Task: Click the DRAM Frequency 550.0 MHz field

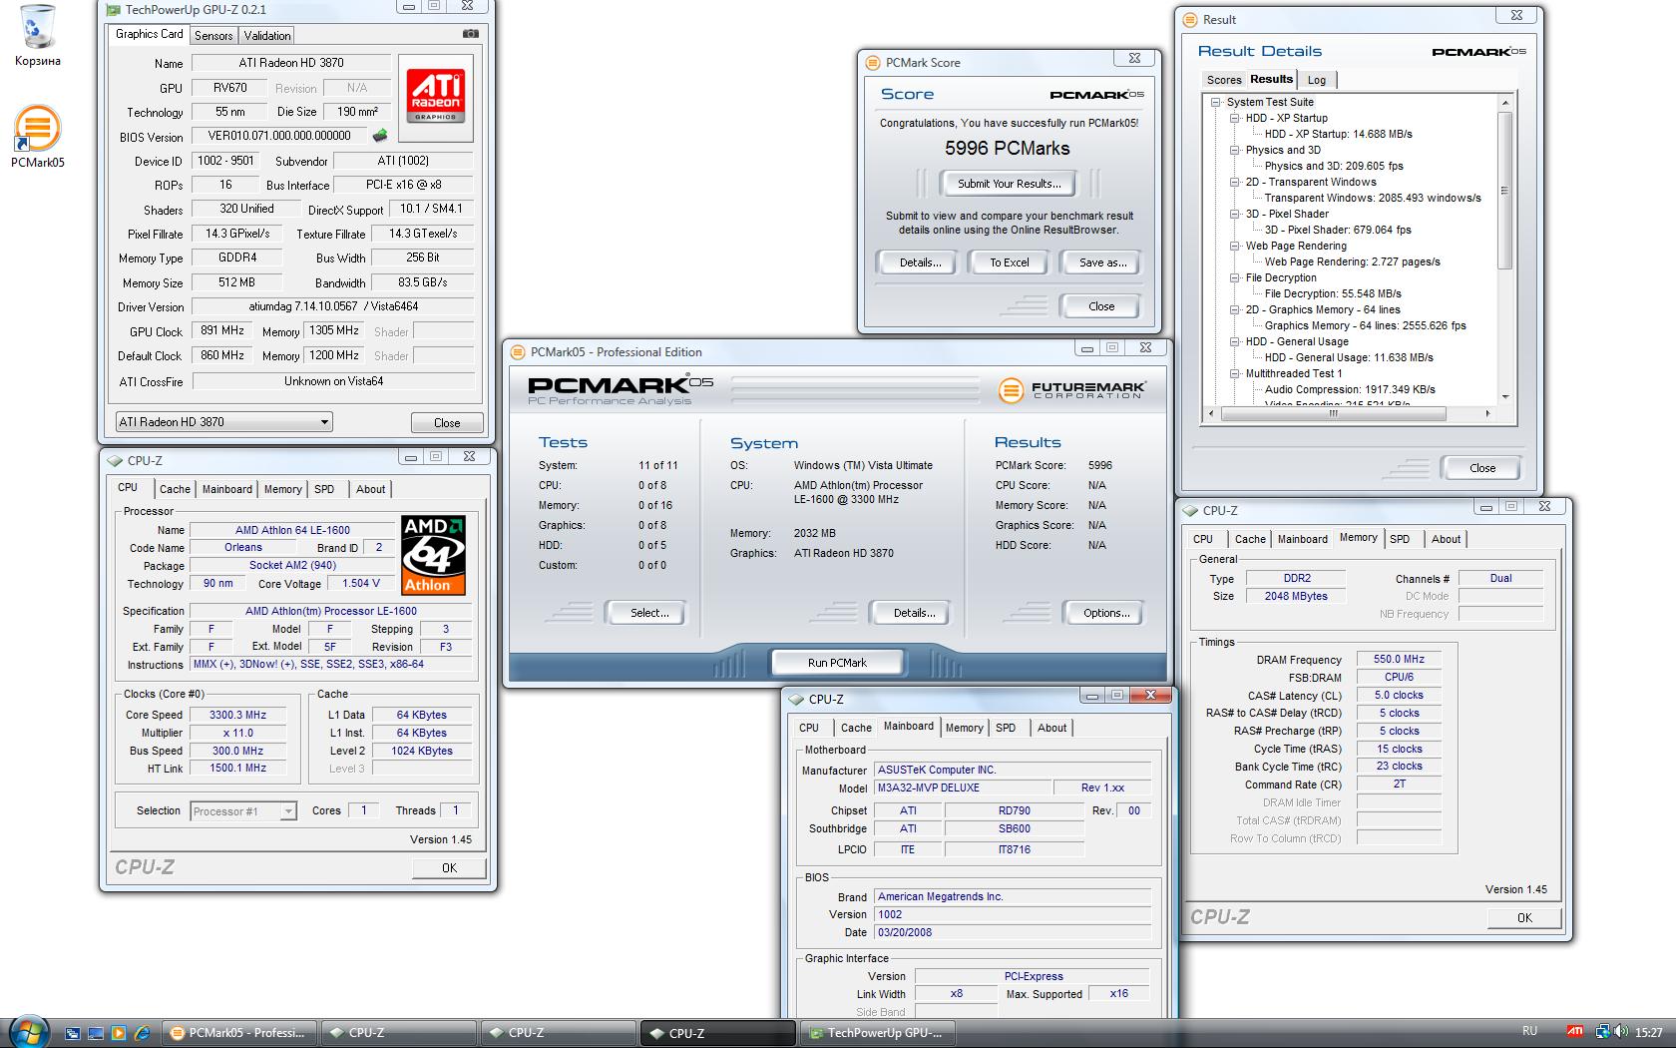Action: pyautogui.click(x=1399, y=660)
